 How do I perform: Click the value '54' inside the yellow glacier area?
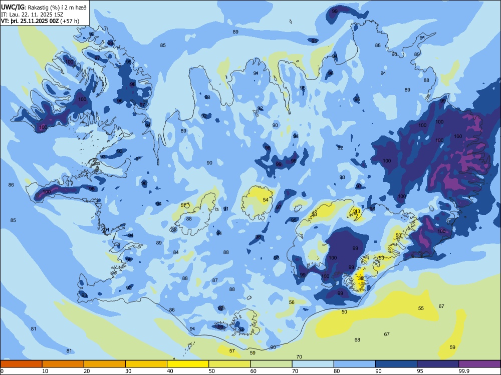pyautogui.click(x=266, y=200)
